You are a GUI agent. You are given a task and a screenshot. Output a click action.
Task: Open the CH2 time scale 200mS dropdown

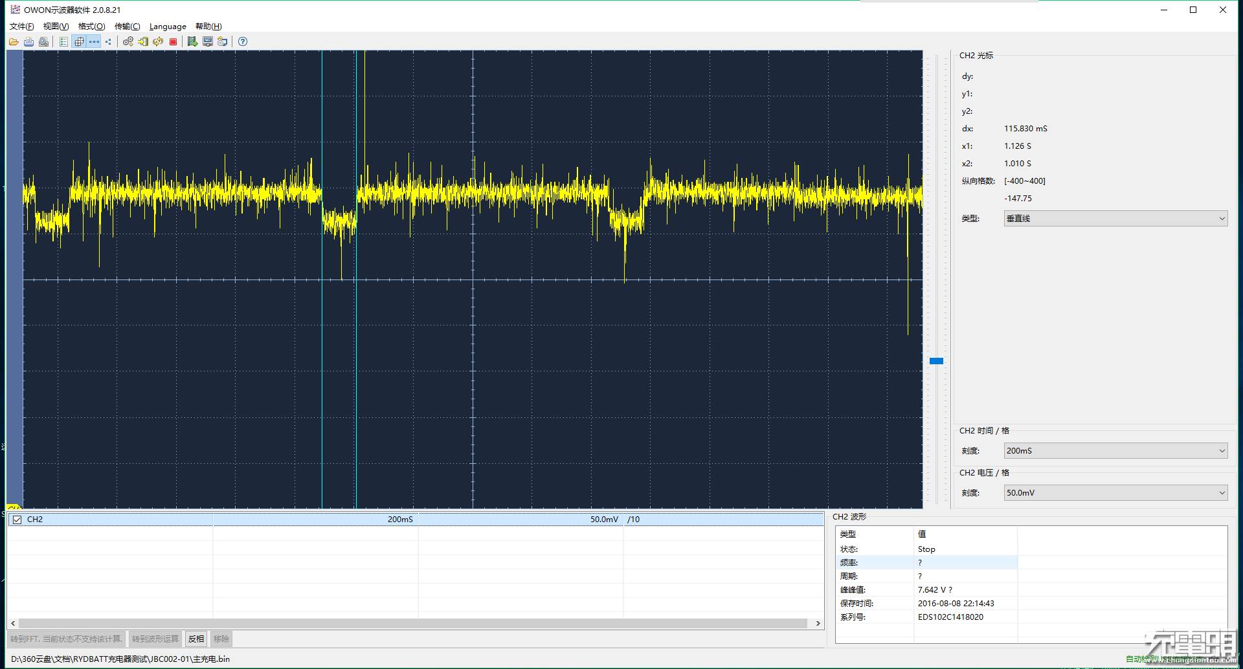(x=1115, y=451)
